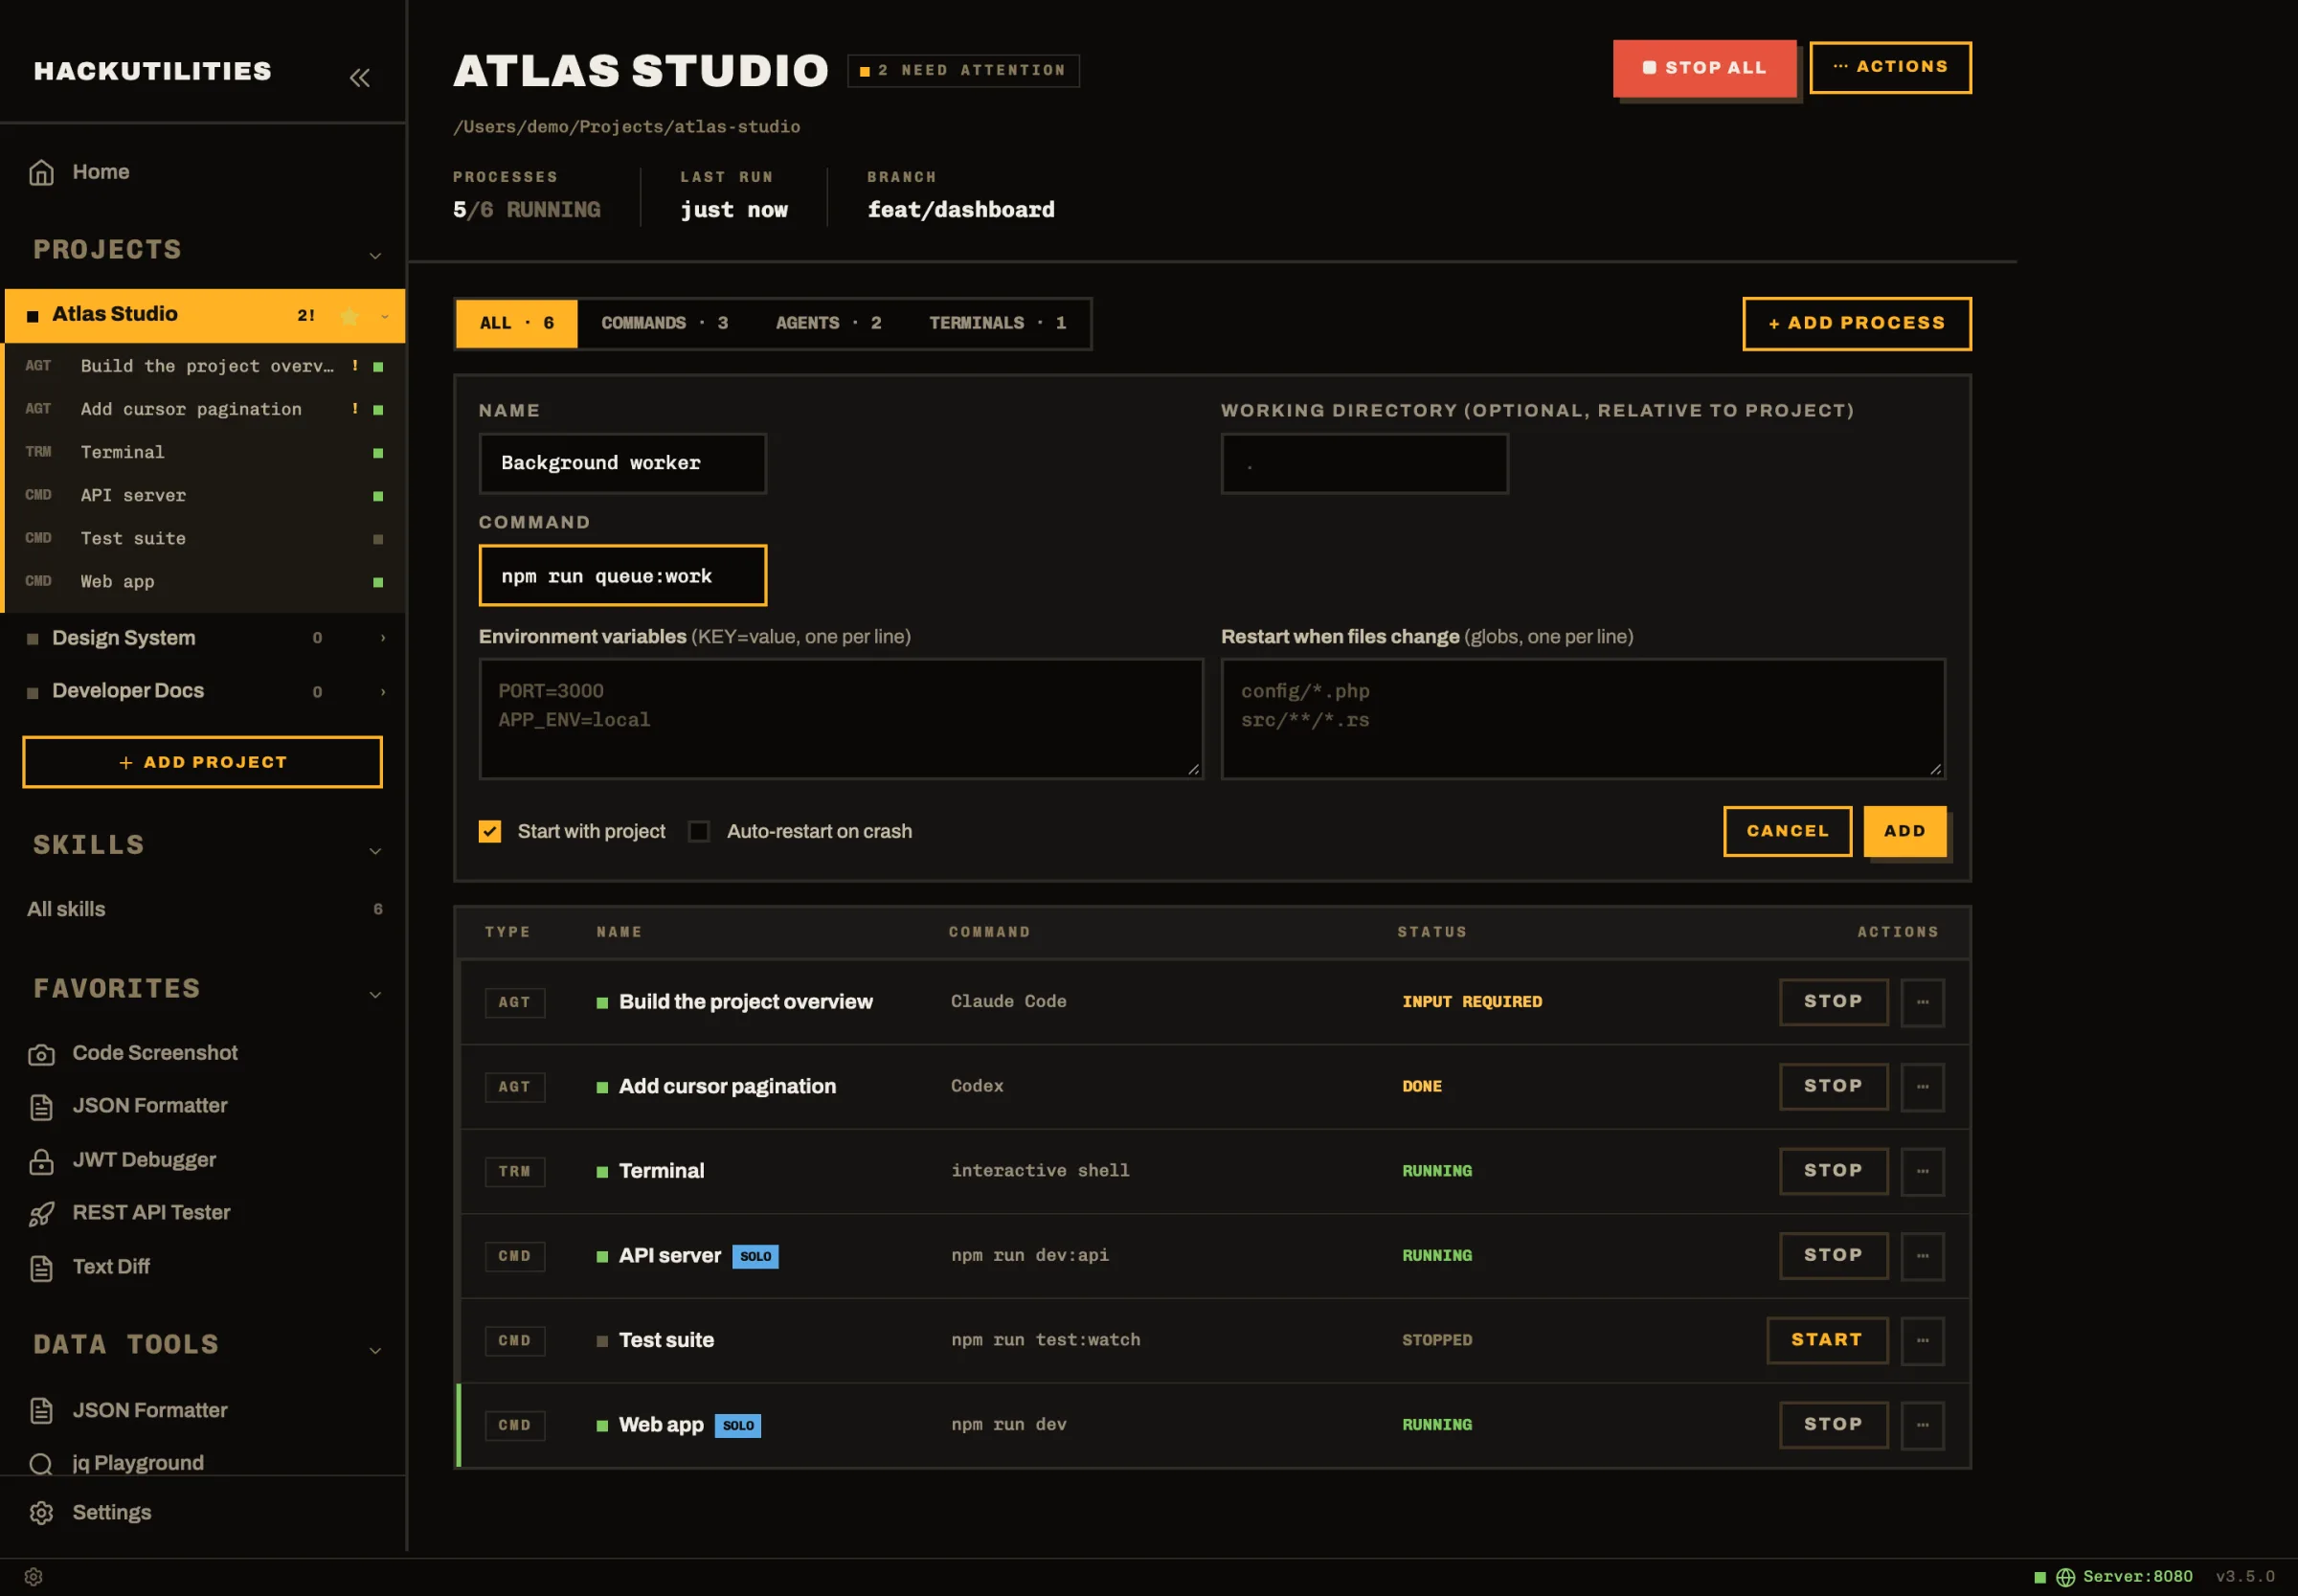Open more options for Web app row
This screenshot has width=2298, height=1596.
coord(1922,1425)
